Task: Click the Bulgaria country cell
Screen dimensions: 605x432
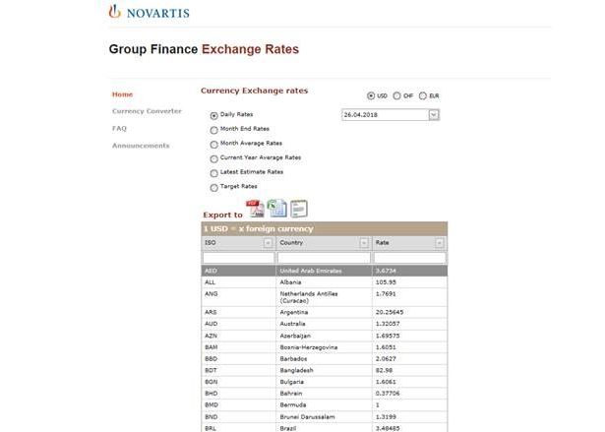Action: pos(324,382)
